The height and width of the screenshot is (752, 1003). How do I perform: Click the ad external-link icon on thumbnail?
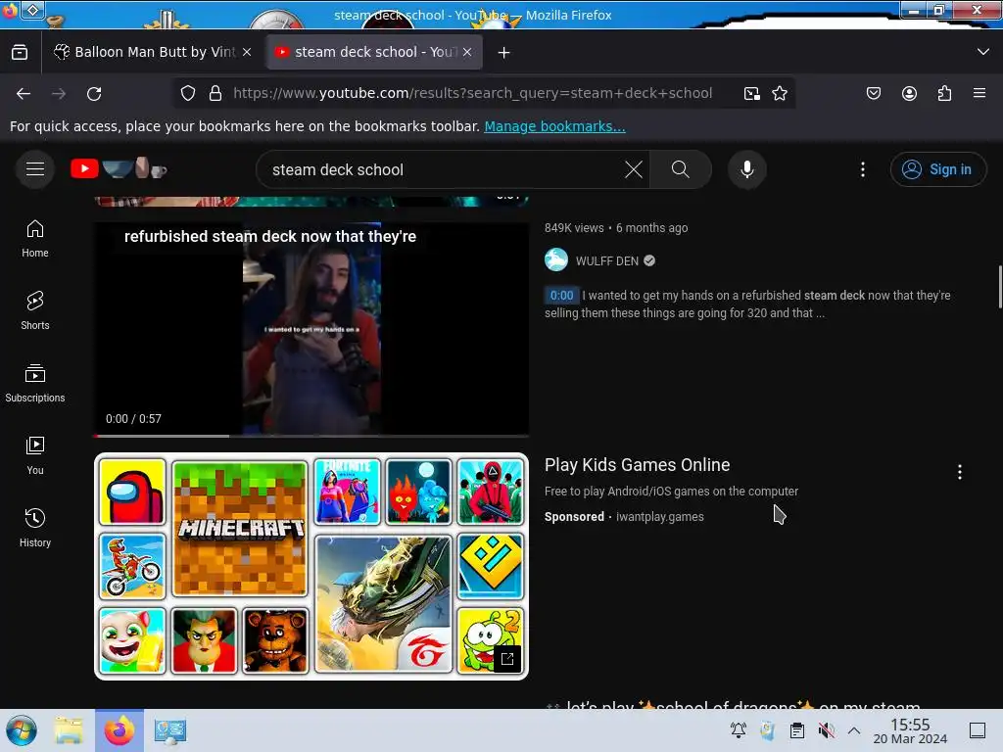coord(506,659)
